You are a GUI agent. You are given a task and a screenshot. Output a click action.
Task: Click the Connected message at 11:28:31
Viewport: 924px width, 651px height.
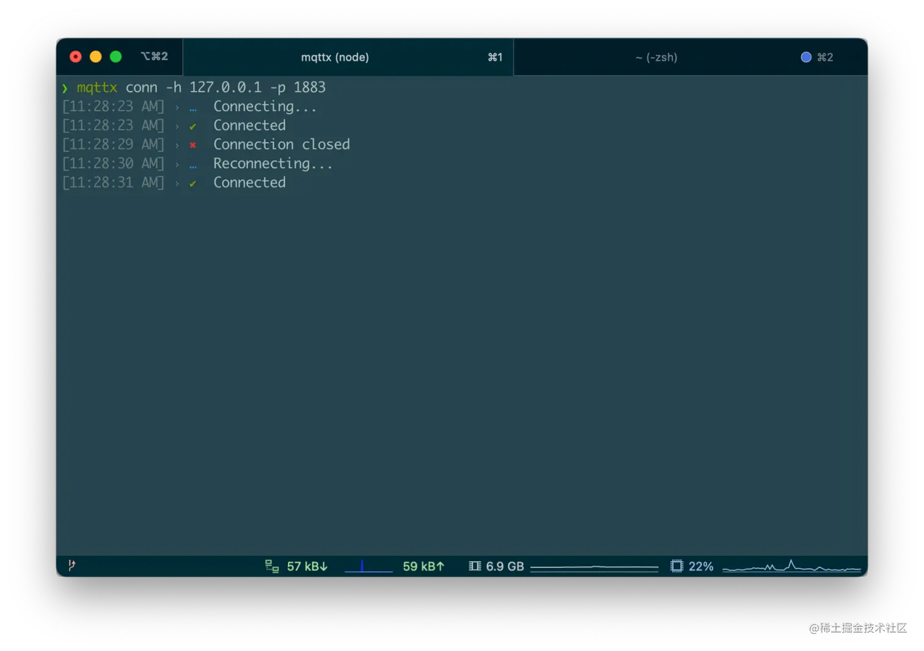249,183
